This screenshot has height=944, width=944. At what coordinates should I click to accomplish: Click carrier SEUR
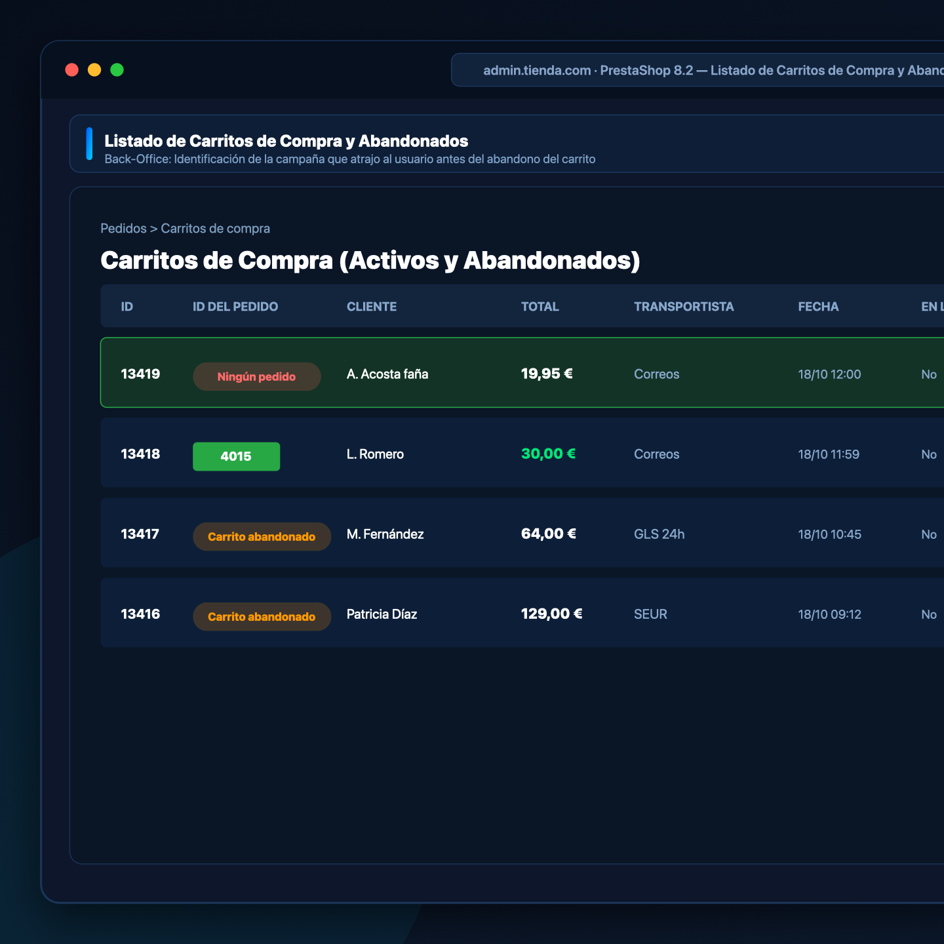(650, 614)
